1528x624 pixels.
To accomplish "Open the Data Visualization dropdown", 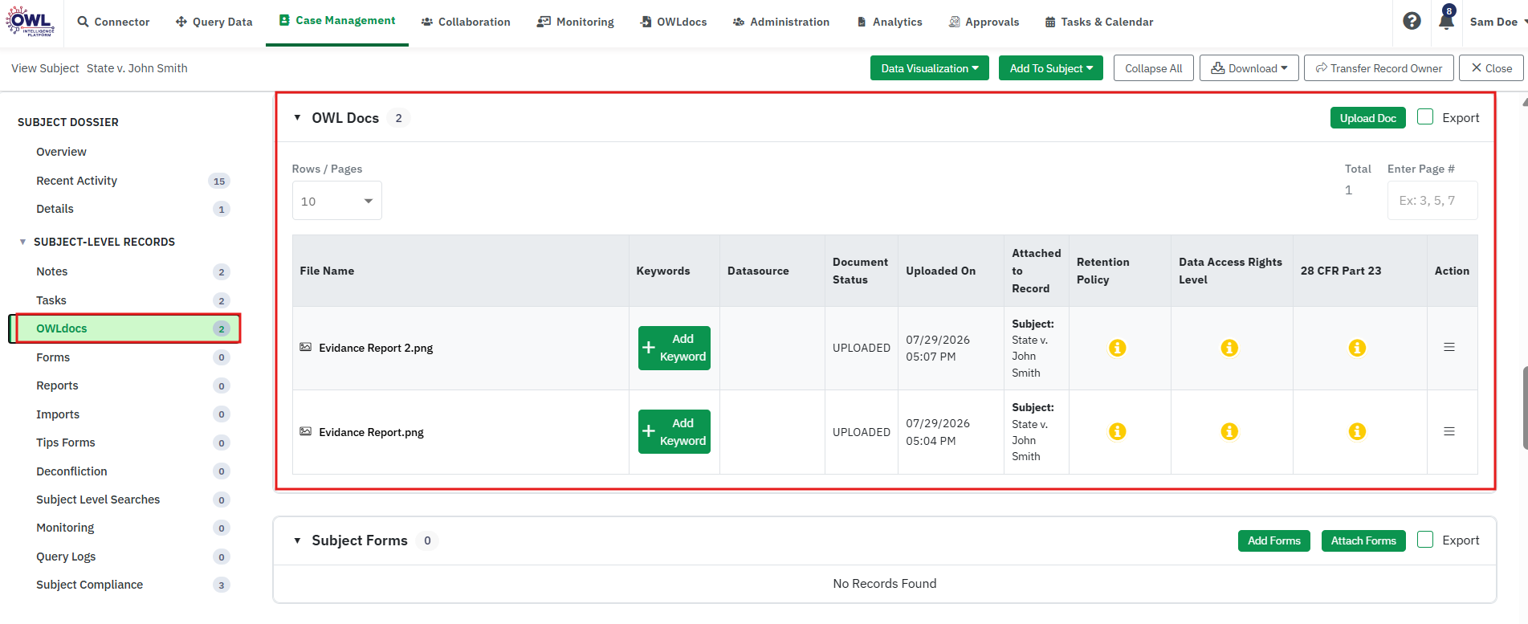I will coord(929,68).
